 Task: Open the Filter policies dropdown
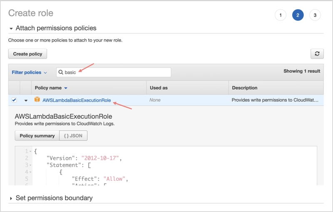pos(29,72)
